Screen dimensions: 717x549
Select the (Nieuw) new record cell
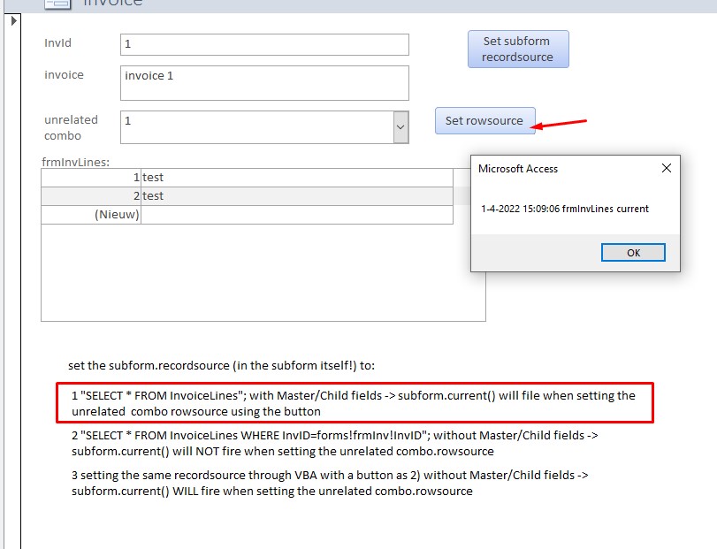point(91,215)
